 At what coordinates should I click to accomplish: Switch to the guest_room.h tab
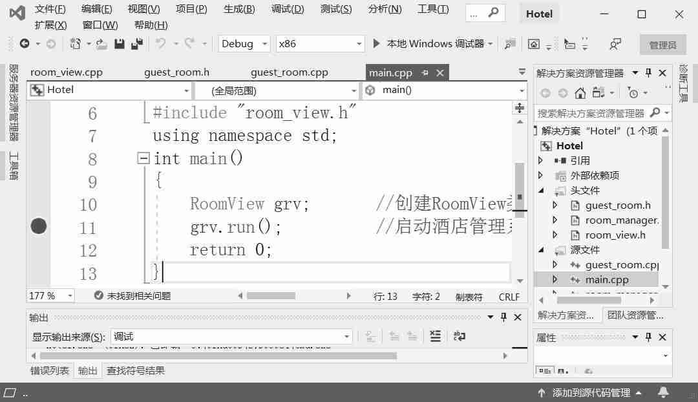176,72
